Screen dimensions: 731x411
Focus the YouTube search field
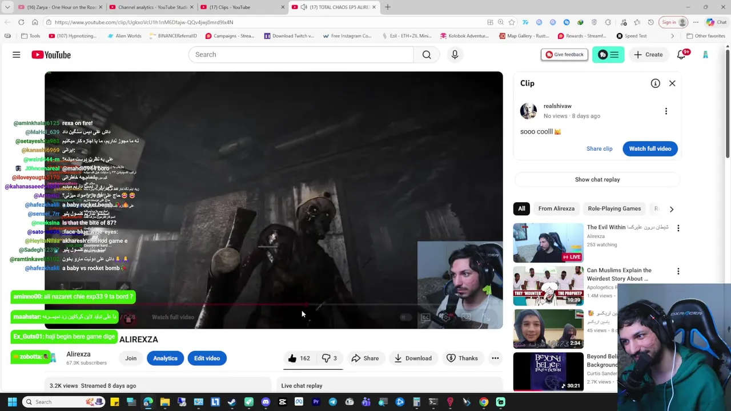pos(301,55)
